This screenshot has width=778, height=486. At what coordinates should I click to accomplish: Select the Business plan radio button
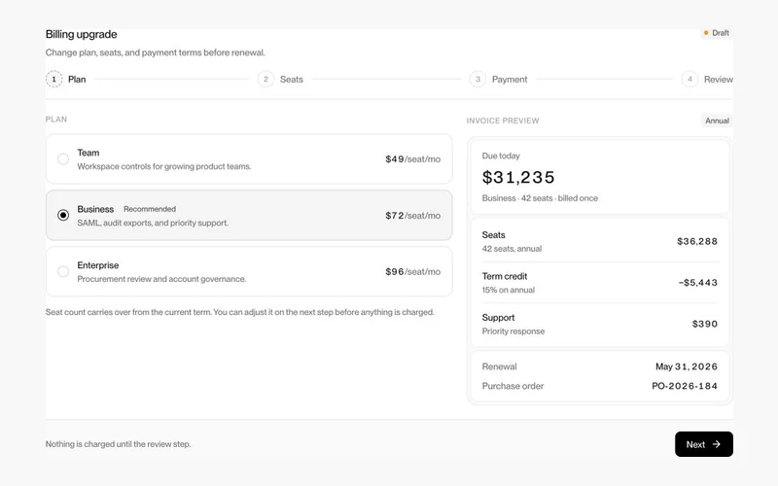pos(63,215)
